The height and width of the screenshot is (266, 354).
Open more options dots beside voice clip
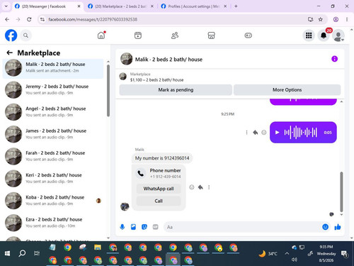[x=246, y=133]
